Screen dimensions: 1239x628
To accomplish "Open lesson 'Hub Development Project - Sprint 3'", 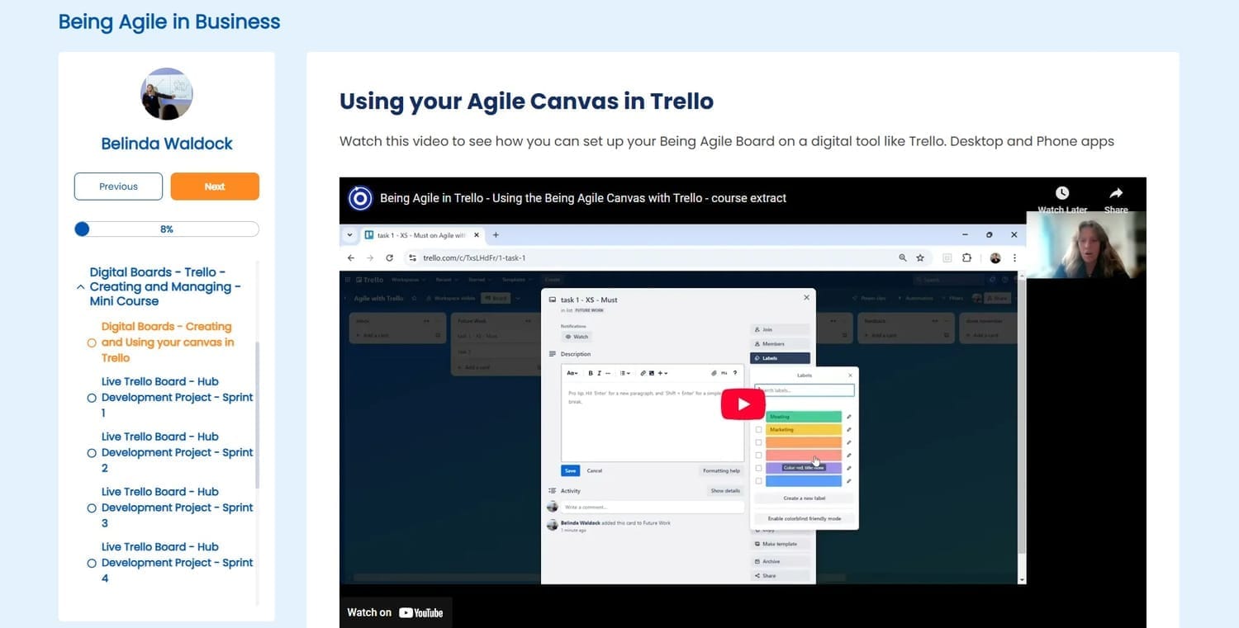I will click(x=177, y=508).
